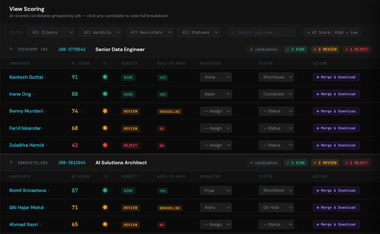
Task: Set a status for Ahmad Nazri
Action: (276, 225)
